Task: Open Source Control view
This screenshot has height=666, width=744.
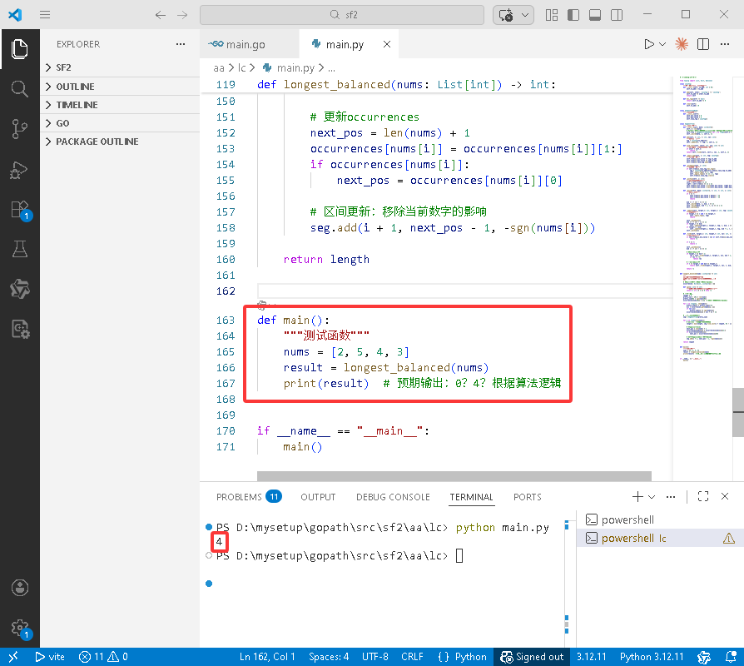Action: tap(19, 129)
